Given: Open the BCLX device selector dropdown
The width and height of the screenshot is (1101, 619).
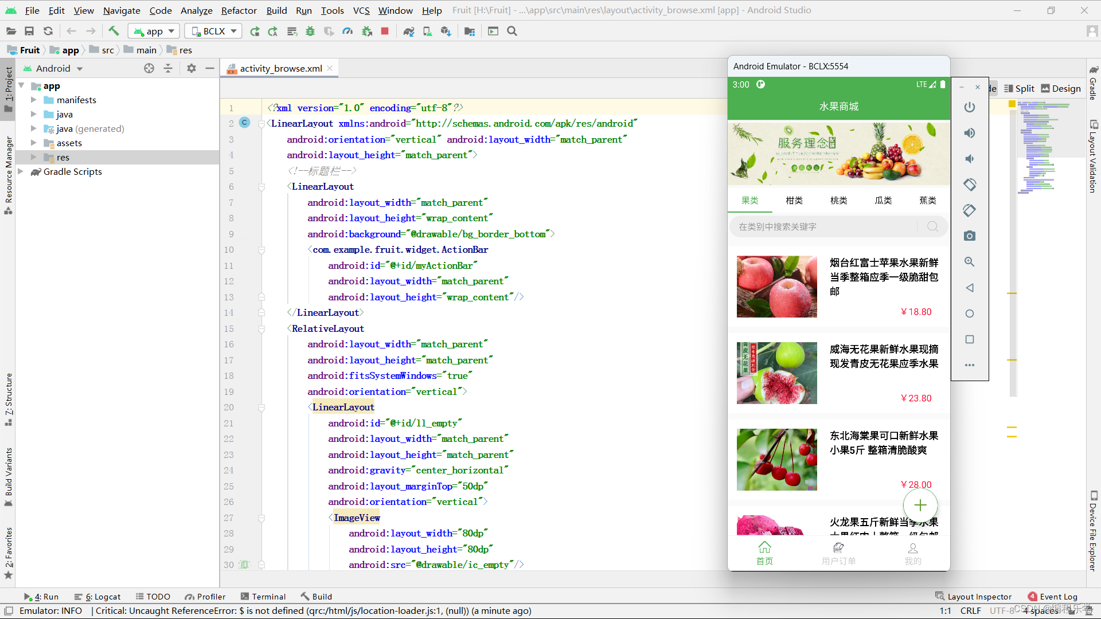Looking at the screenshot, I should click(213, 32).
